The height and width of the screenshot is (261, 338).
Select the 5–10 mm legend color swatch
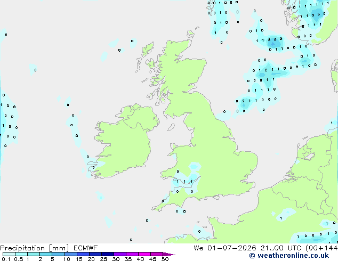click(x=59, y=254)
